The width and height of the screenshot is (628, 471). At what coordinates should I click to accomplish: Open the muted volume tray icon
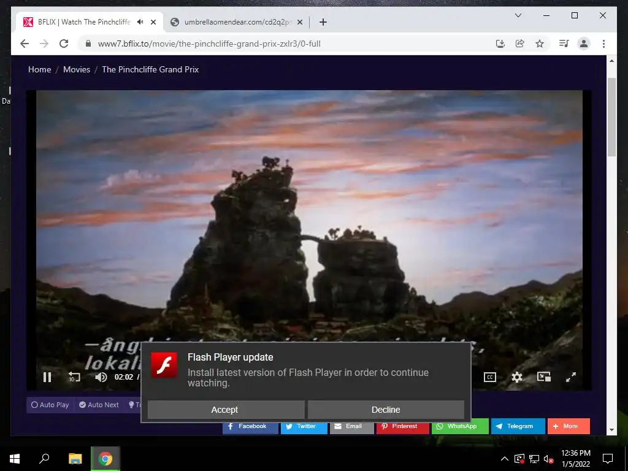(x=549, y=459)
